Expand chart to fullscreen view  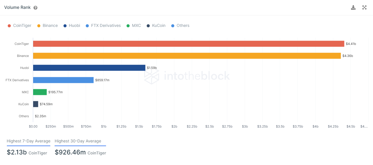(x=364, y=8)
